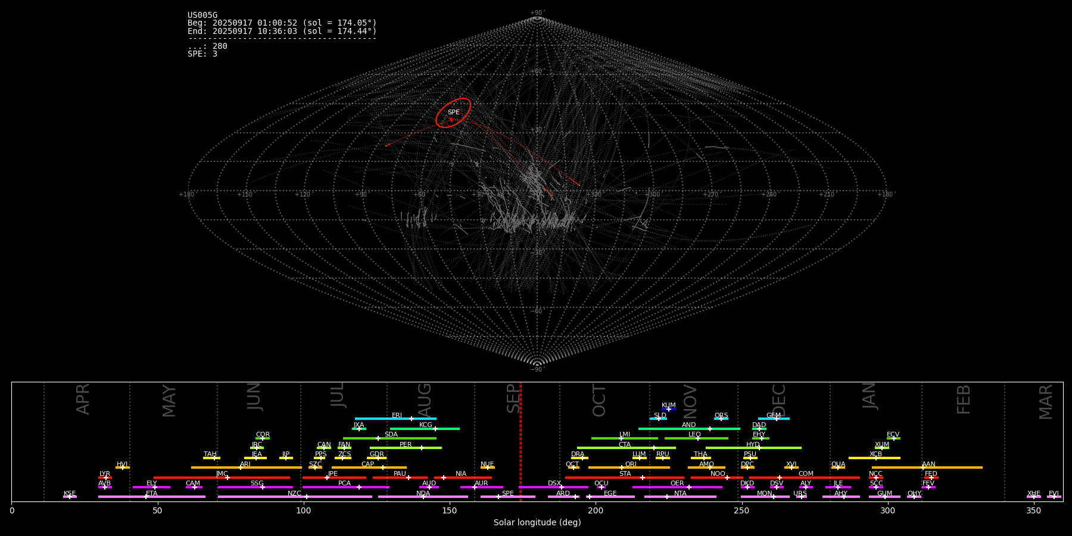1072x536 pixels.
Task: Click the '...: 280' count text
Action: click(x=207, y=46)
